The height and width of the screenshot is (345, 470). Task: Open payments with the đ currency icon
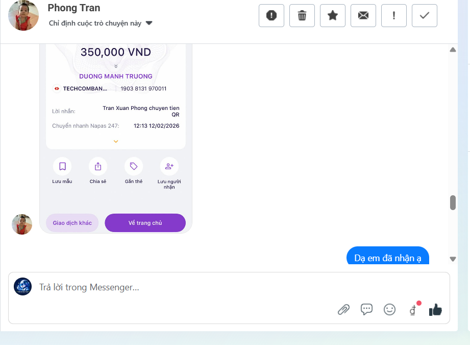click(412, 310)
